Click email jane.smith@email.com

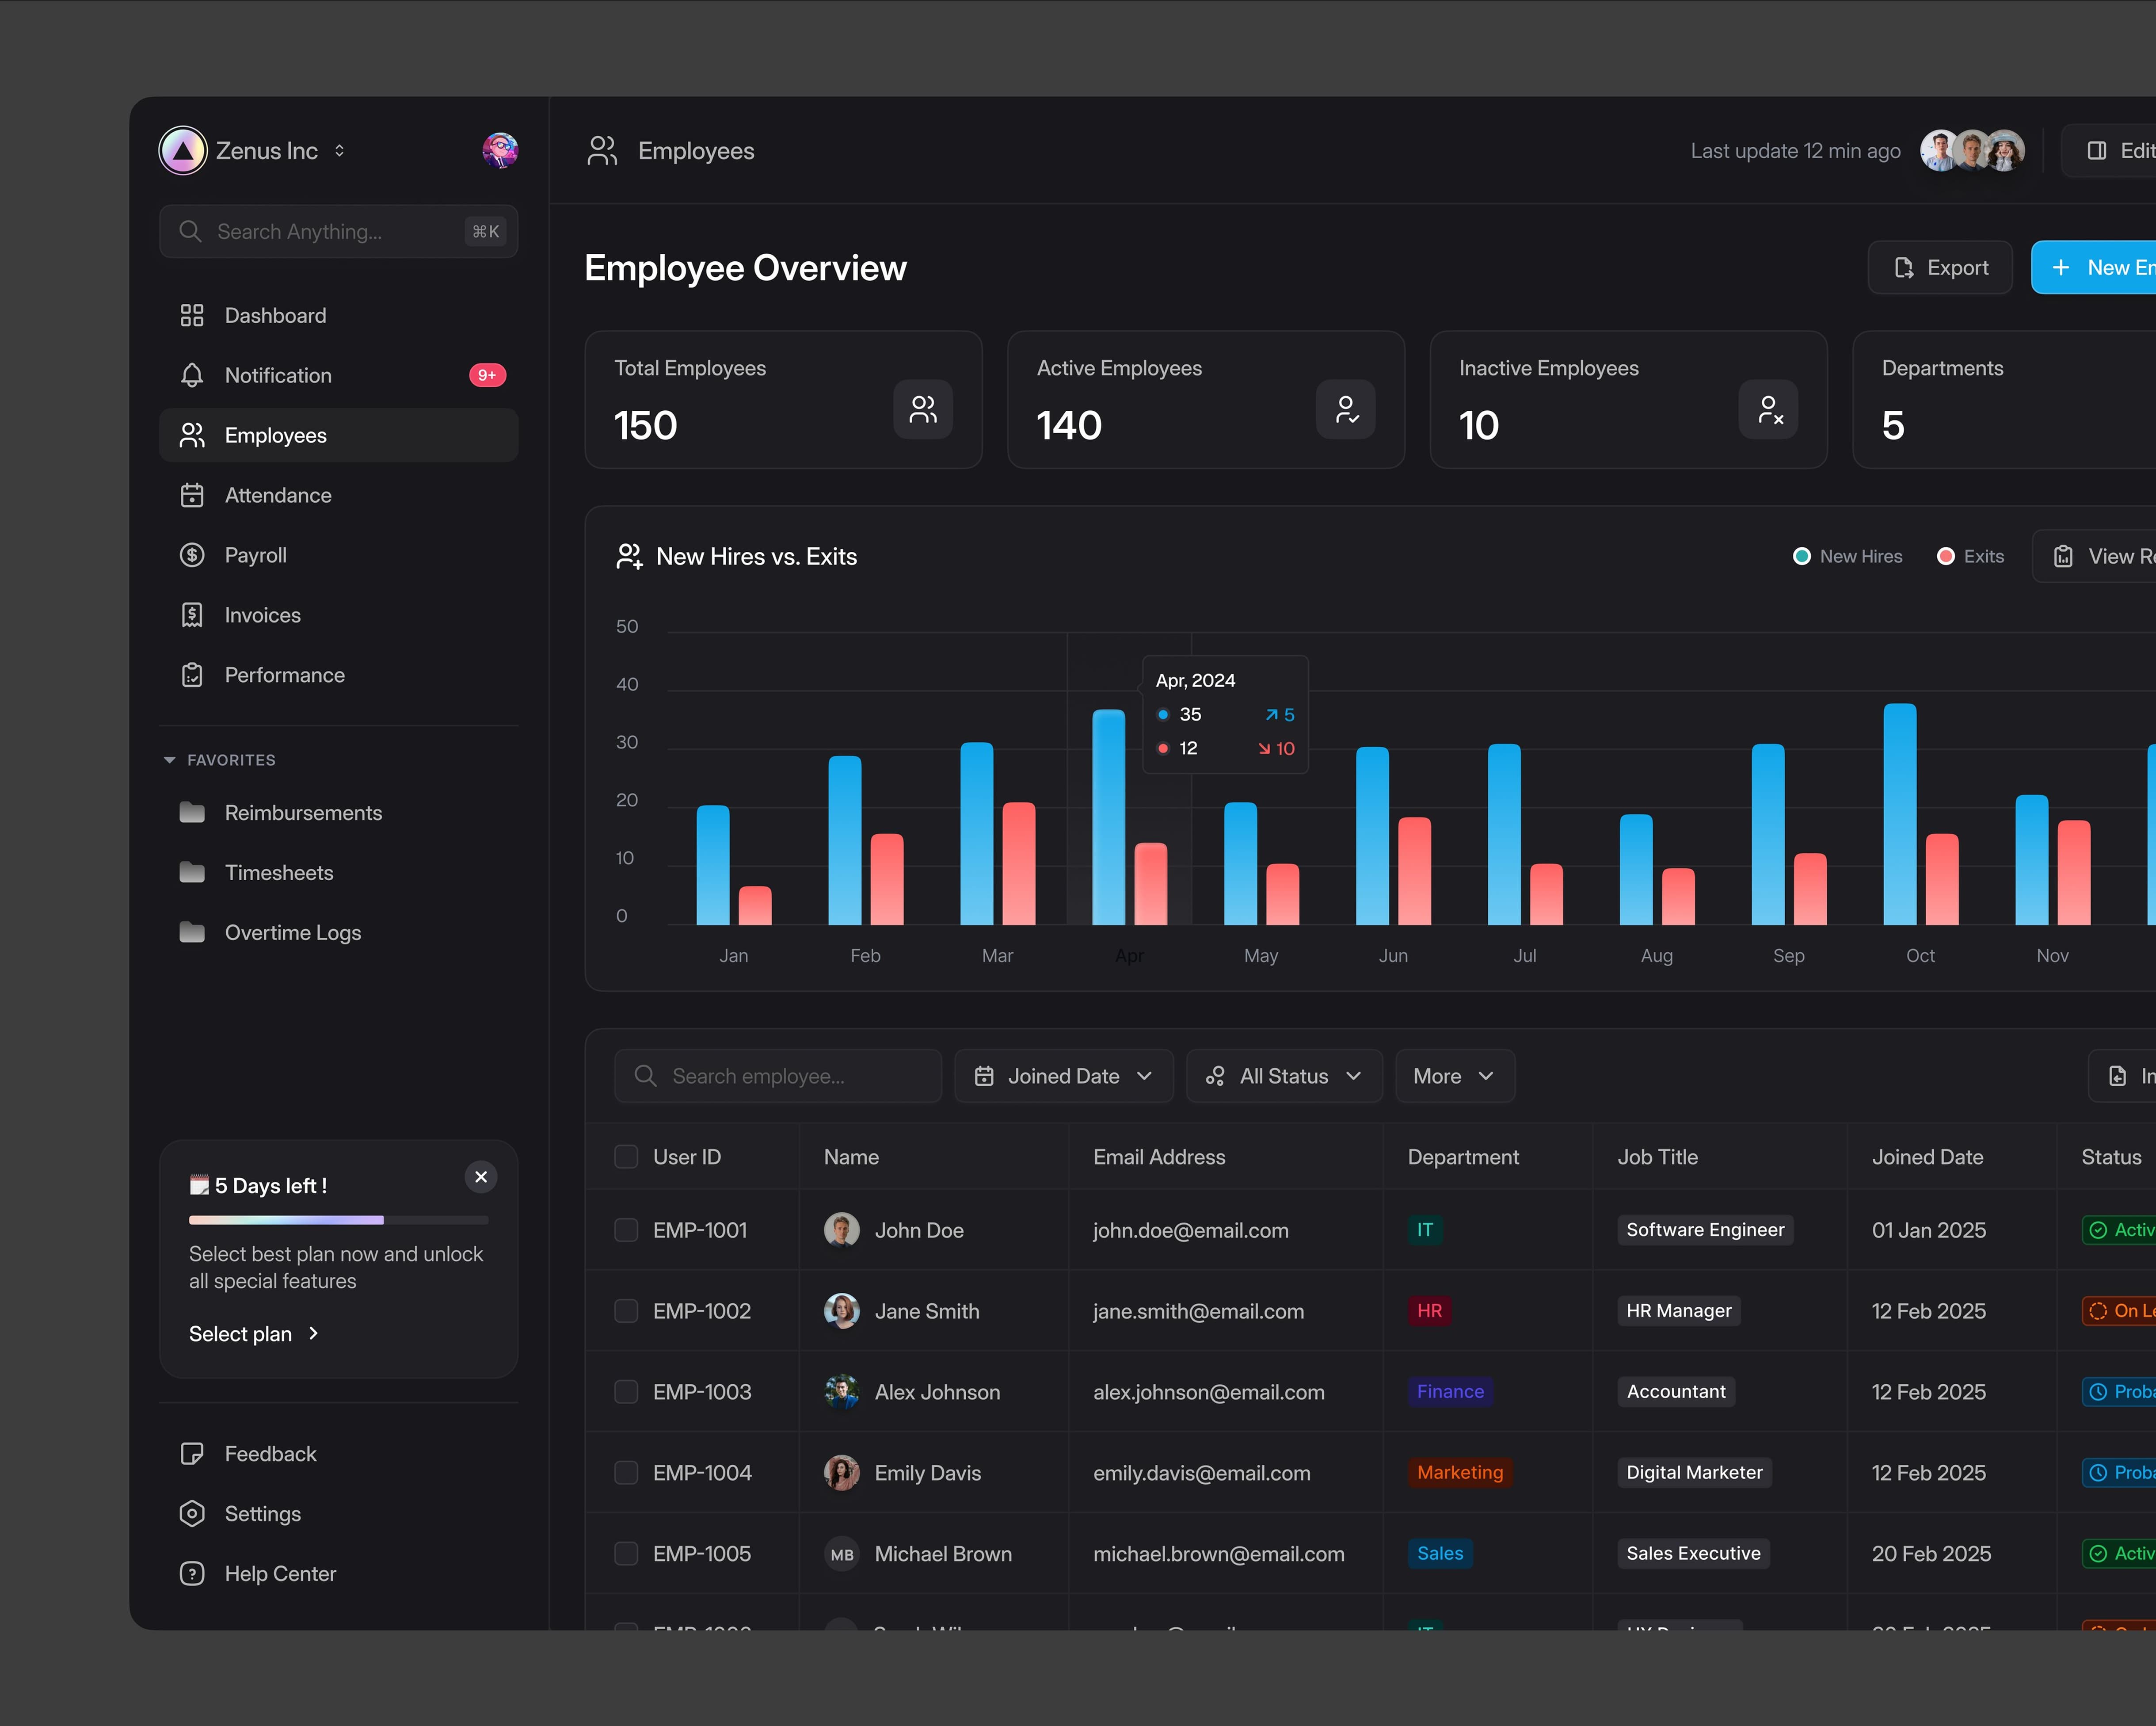[x=1198, y=1311]
